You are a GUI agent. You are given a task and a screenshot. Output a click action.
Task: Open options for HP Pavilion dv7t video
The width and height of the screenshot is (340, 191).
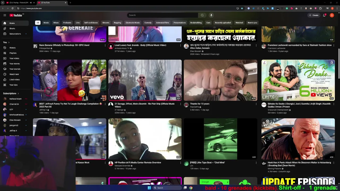pyautogui.click(x=181, y=163)
